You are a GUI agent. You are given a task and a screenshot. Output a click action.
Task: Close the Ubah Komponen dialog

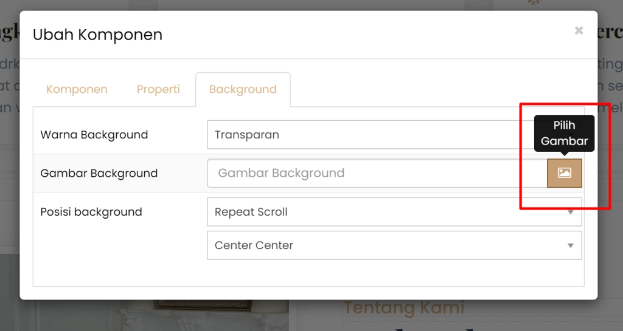coord(579,31)
